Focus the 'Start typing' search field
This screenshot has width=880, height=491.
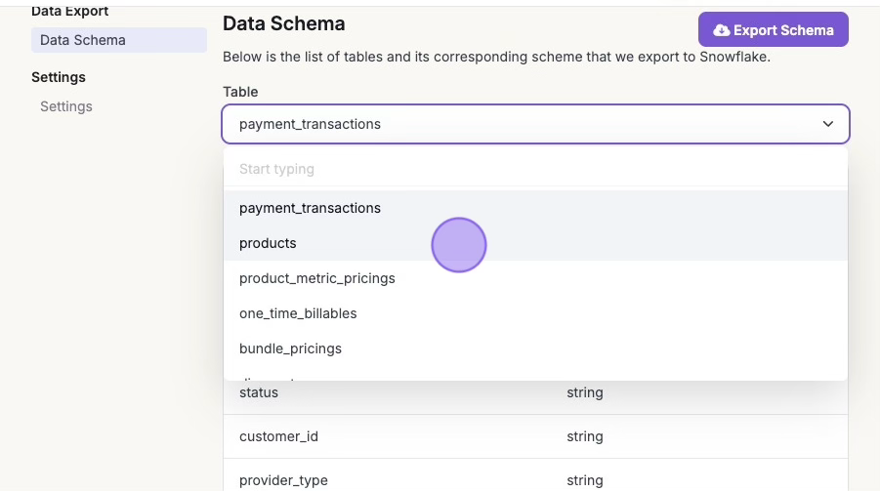[535, 169]
